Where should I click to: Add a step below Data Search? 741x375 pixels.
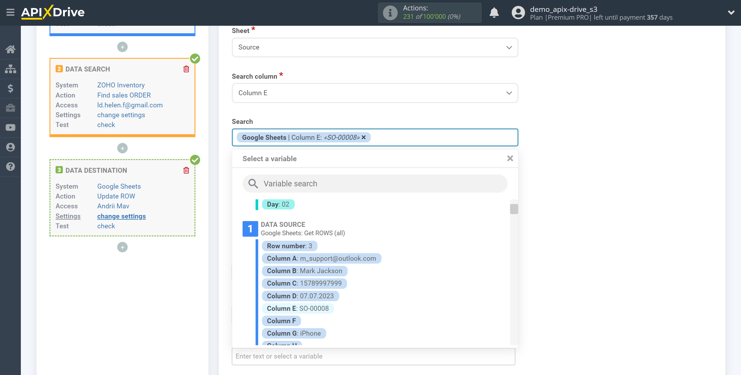coord(122,148)
